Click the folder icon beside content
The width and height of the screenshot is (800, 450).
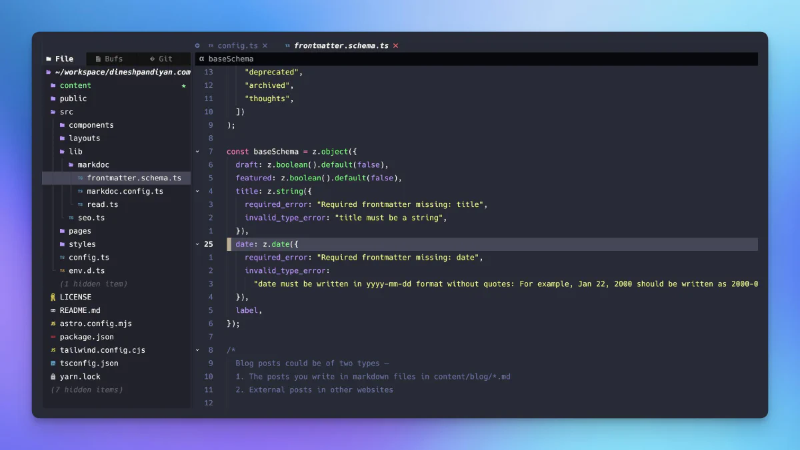[54, 85]
